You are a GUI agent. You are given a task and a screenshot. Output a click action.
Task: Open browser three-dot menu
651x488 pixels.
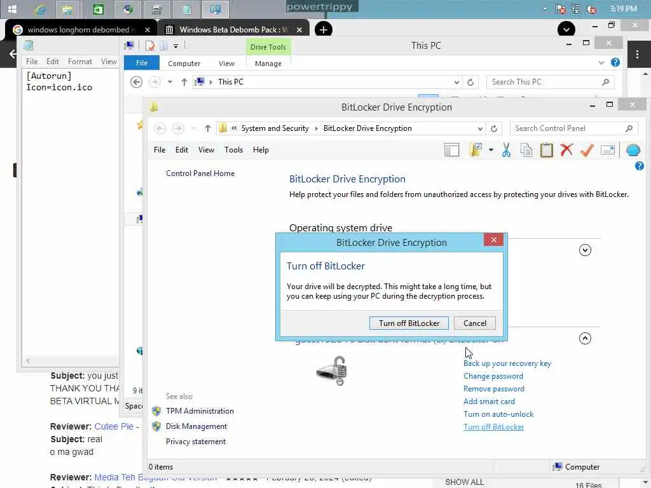[637, 54]
